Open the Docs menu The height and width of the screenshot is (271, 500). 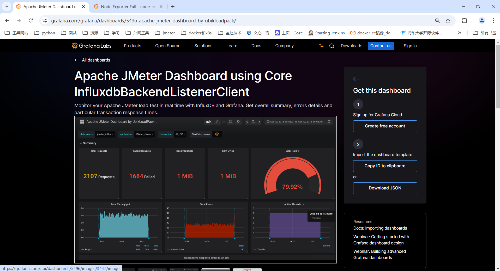click(256, 46)
